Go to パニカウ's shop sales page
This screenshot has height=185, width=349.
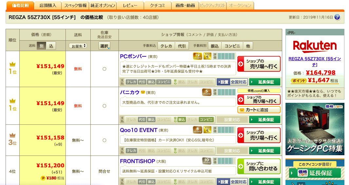pyautogui.click(x=259, y=99)
